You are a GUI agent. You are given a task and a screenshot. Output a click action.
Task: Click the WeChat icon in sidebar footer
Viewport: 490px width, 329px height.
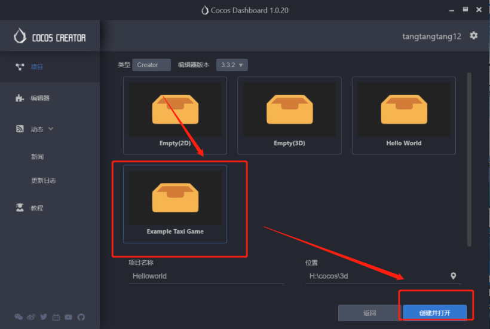[x=19, y=317]
